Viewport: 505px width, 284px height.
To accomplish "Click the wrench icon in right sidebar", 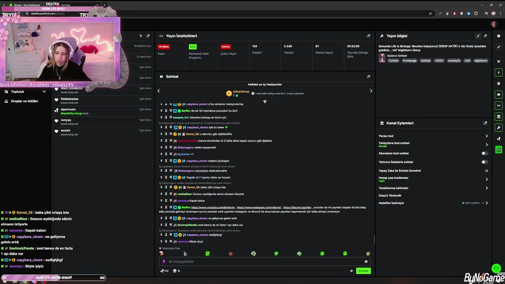I will pyautogui.click(x=499, y=128).
